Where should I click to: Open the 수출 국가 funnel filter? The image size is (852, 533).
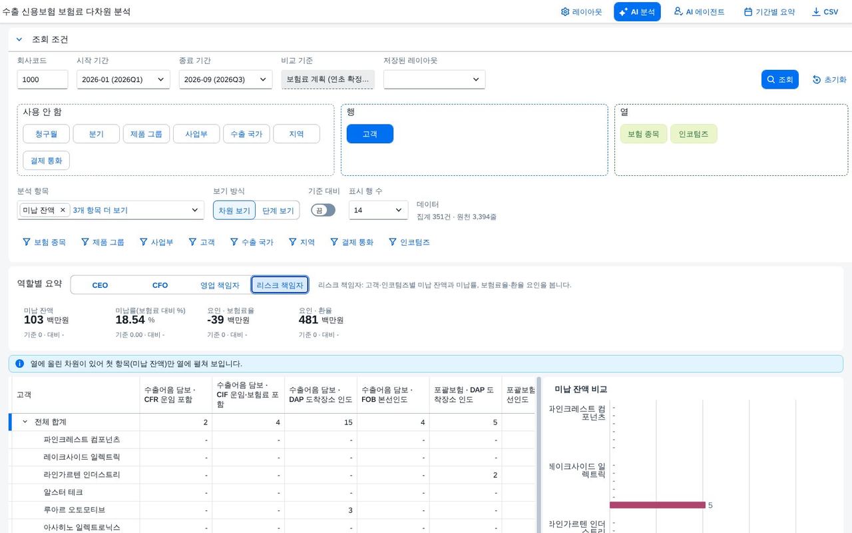[x=252, y=243]
